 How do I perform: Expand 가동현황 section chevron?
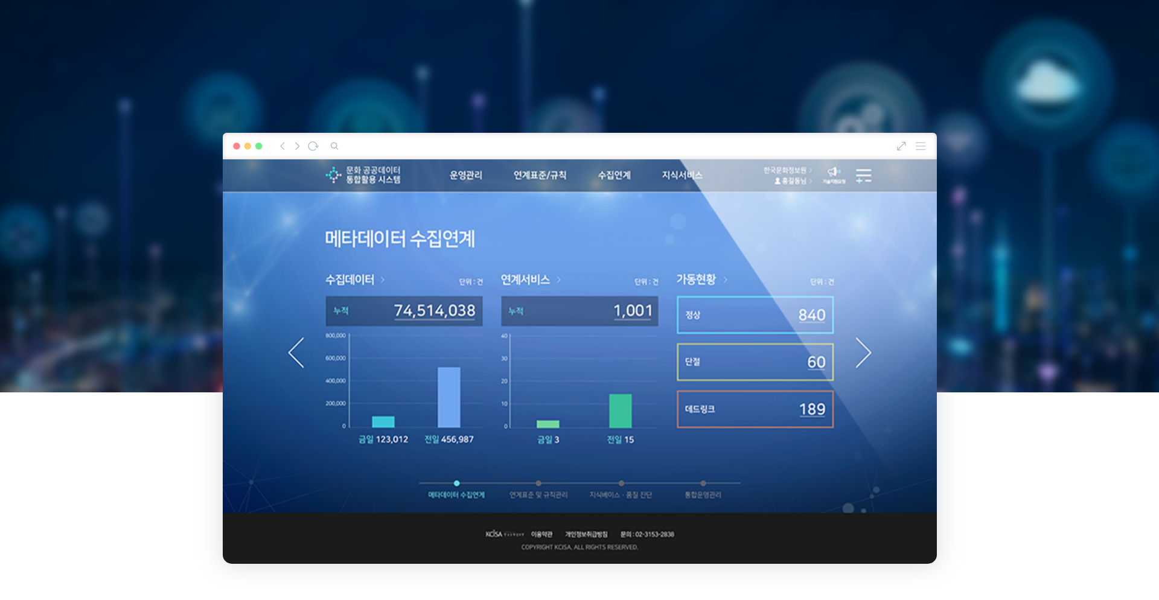726,279
